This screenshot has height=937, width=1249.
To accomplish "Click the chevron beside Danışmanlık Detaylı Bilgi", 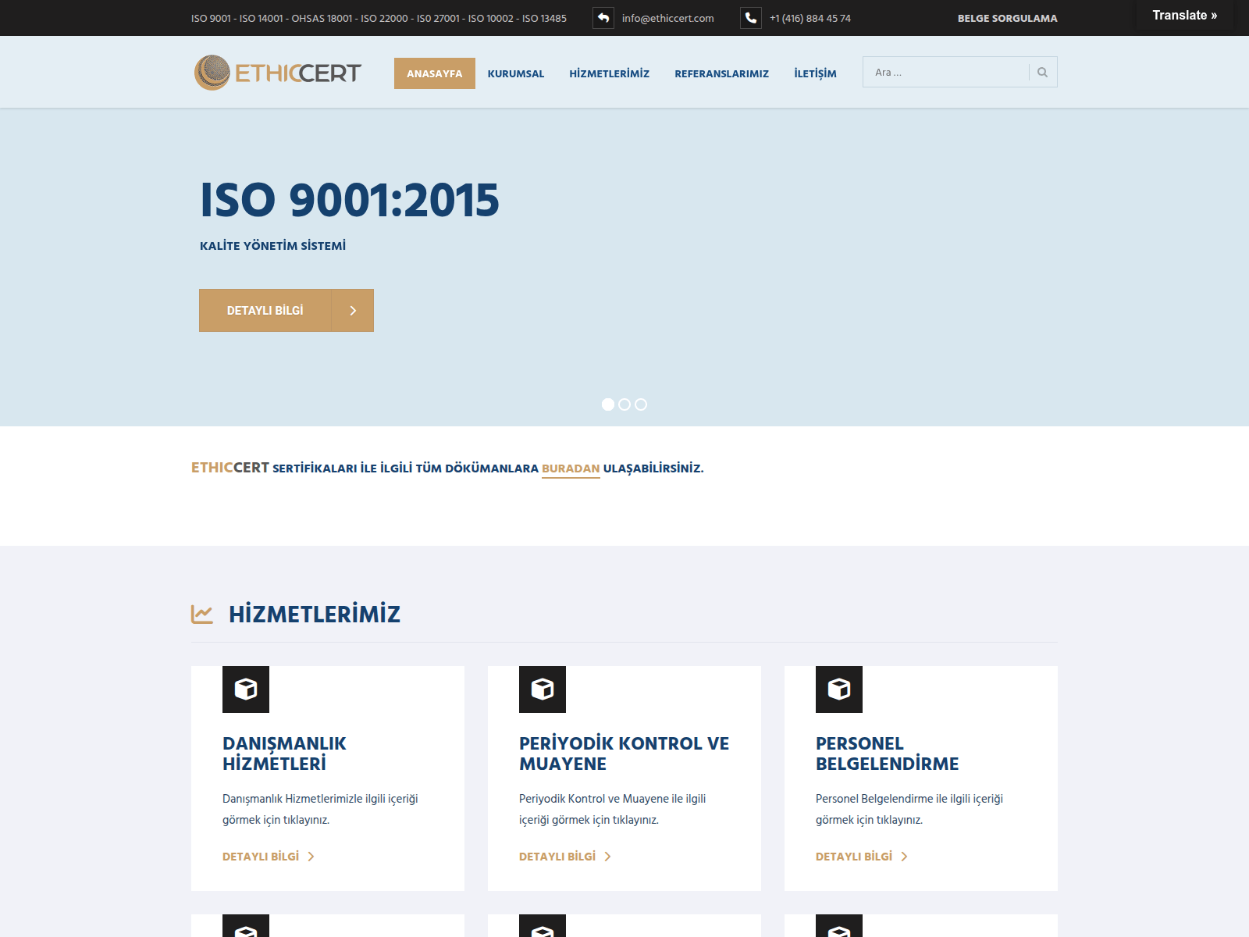I will 311,857.
